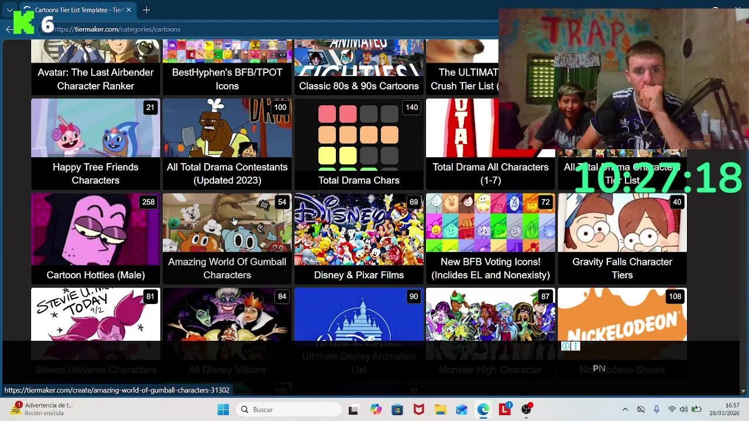This screenshot has height=421, width=749.
Task: Open the Stevie Universe Today thumbnail
Action: pyautogui.click(x=95, y=315)
